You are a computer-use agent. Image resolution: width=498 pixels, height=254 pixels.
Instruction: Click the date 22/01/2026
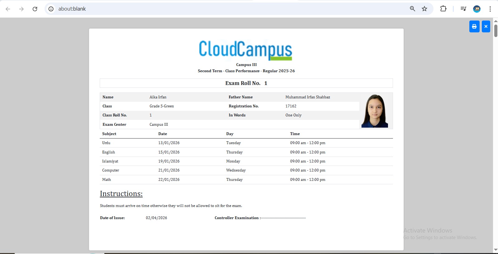tap(169, 180)
